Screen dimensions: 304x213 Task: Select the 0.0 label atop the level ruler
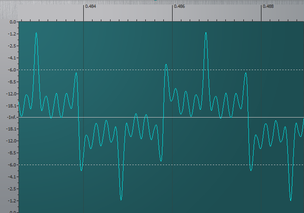coord(13,22)
